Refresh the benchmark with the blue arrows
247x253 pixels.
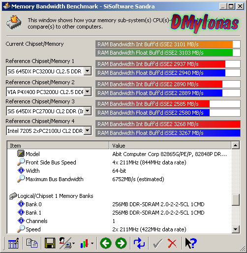[x=139, y=243]
